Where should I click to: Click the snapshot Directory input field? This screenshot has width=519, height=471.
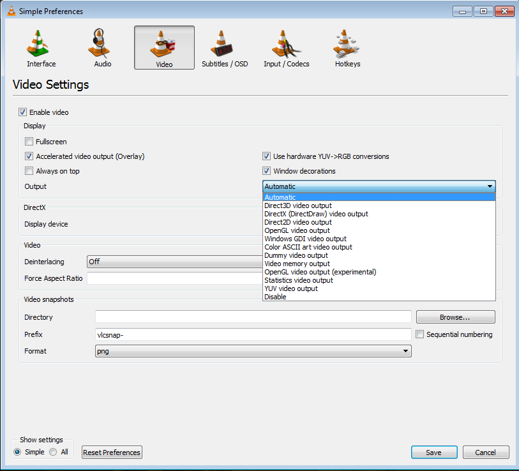pyautogui.click(x=253, y=317)
